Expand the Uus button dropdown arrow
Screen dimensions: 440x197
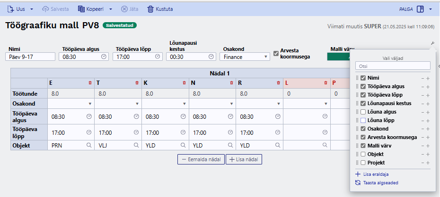tap(31, 9)
